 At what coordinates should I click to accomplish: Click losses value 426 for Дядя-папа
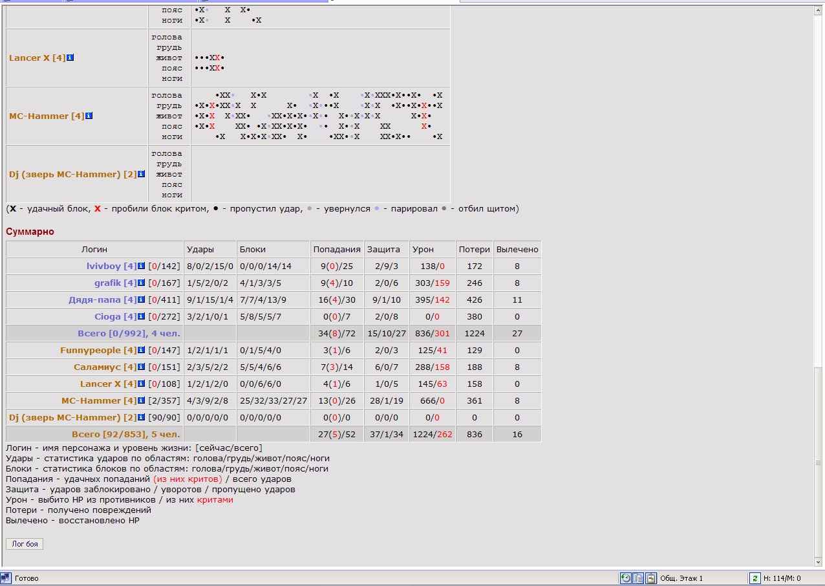tap(475, 299)
